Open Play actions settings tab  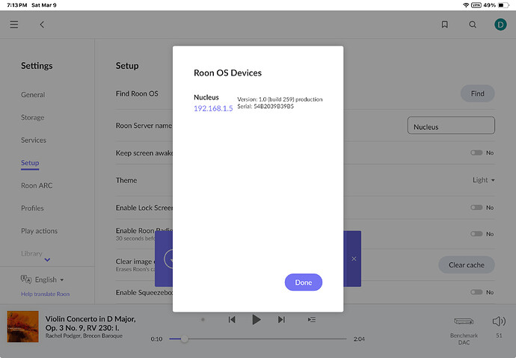(x=39, y=231)
